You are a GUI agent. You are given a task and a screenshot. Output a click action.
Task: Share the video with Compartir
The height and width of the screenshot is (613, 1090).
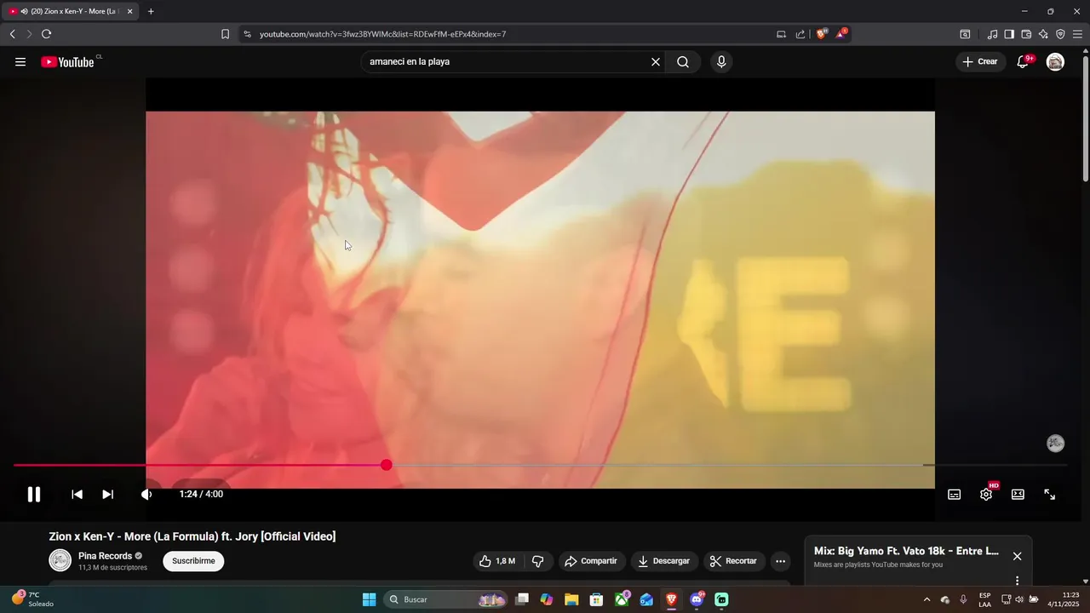tap(592, 561)
